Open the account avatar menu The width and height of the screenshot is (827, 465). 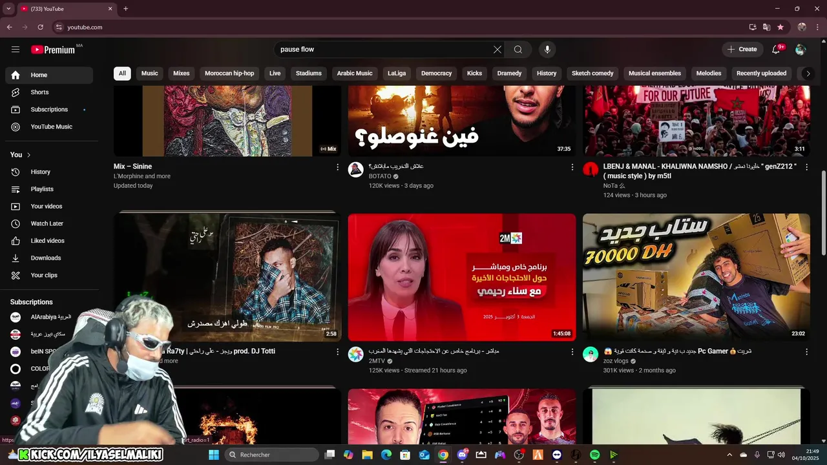point(801,49)
